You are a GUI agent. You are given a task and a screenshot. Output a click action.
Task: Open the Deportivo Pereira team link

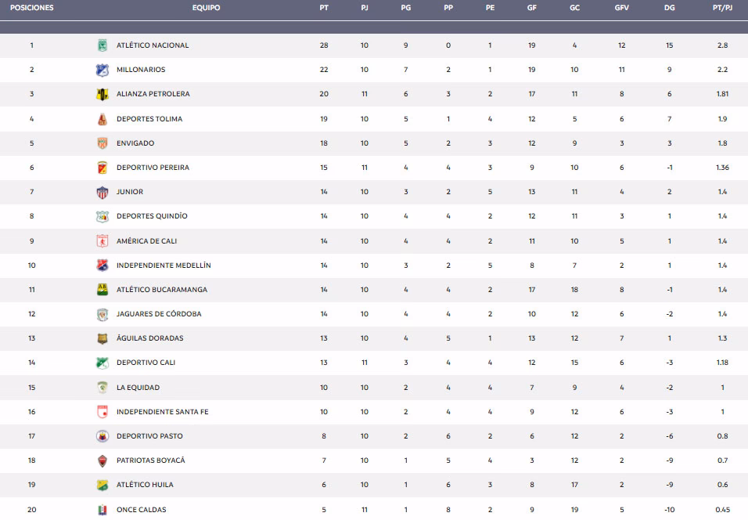click(x=153, y=168)
